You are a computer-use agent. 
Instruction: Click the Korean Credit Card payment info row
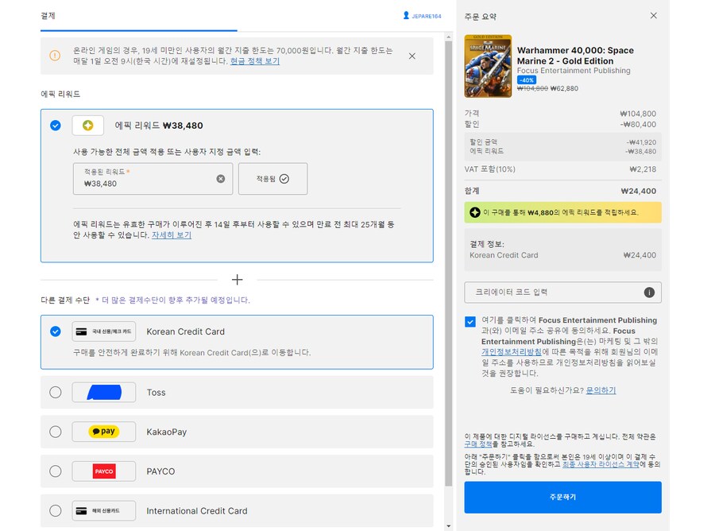(562, 255)
